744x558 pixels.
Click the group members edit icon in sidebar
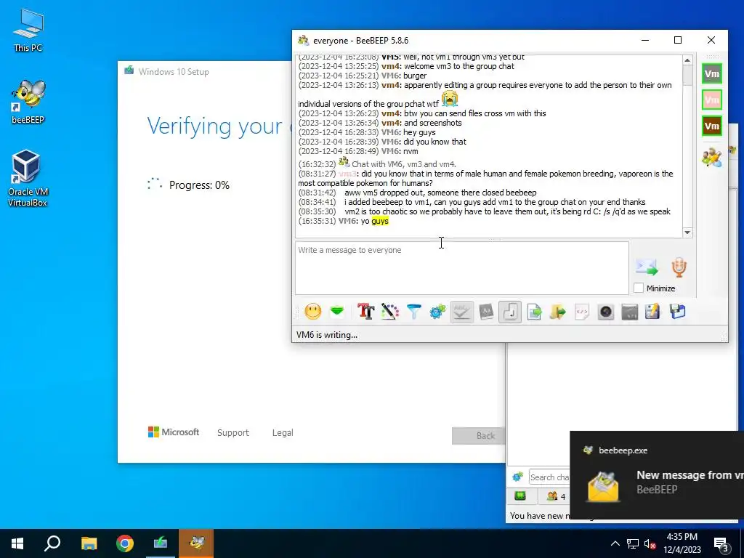click(712, 157)
